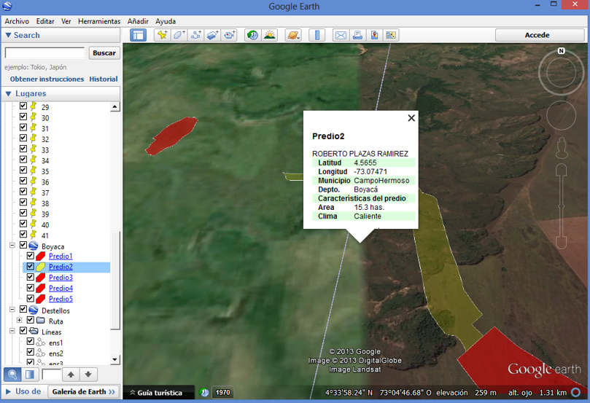590x403 pixels.
Task: Collapse the Boyaca folder tree node
Action: pyautogui.click(x=12, y=245)
